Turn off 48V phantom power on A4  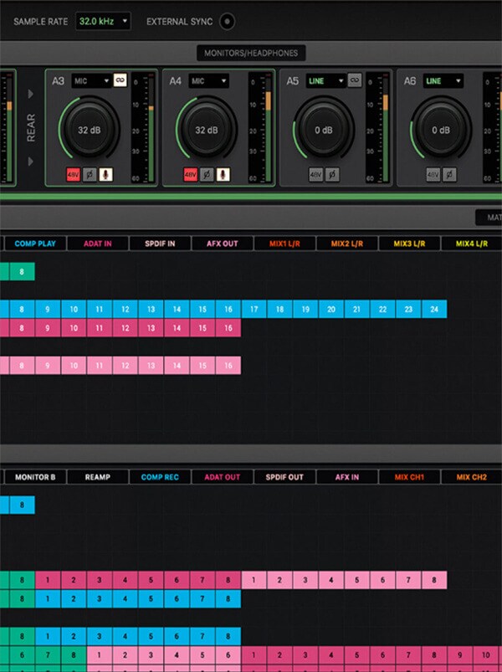(x=191, y=175)
